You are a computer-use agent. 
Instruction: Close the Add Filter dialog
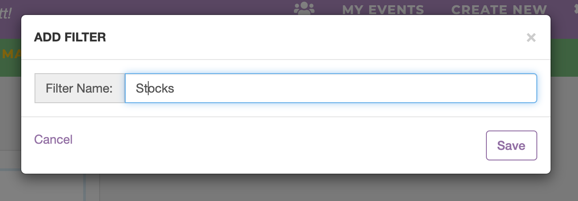click(x=531, y=37)
